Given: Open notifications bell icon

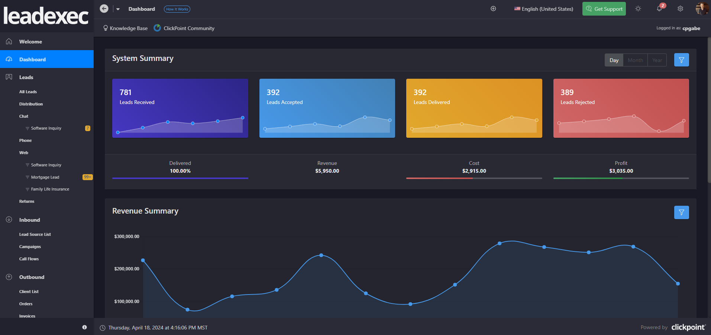Looking at the screenshot, I should pos(659,9).
